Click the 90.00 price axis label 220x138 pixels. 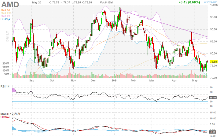[213, 29]
